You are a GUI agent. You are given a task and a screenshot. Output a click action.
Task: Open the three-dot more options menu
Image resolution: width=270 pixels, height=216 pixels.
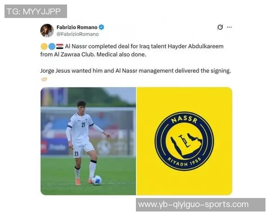229,27
